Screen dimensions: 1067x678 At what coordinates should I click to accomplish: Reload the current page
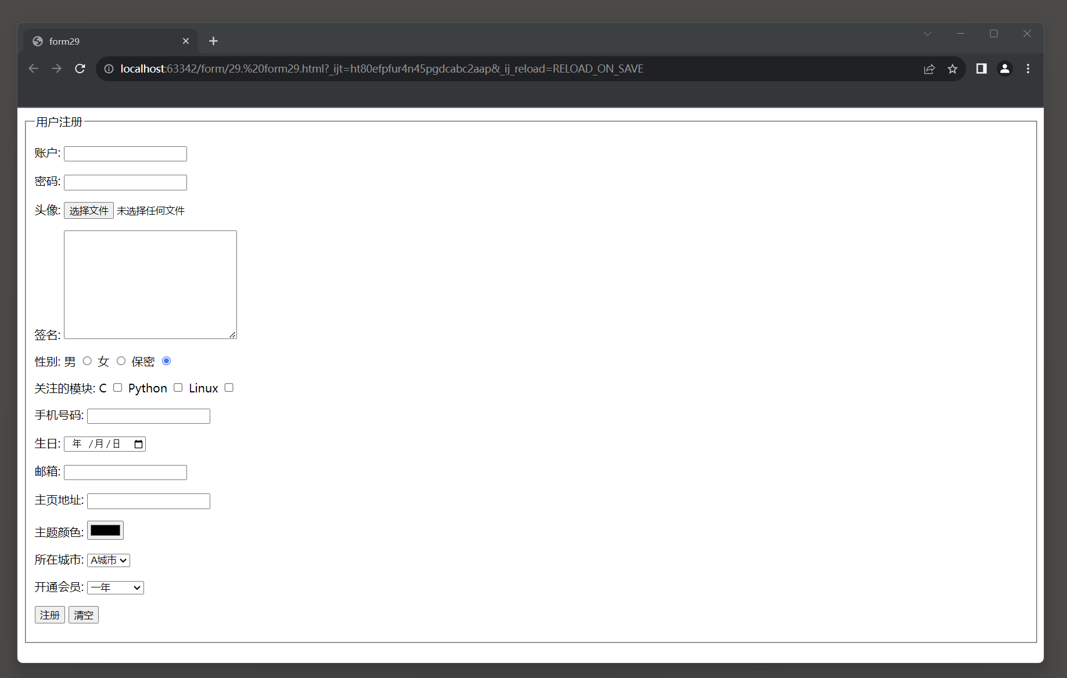point(80,68)
